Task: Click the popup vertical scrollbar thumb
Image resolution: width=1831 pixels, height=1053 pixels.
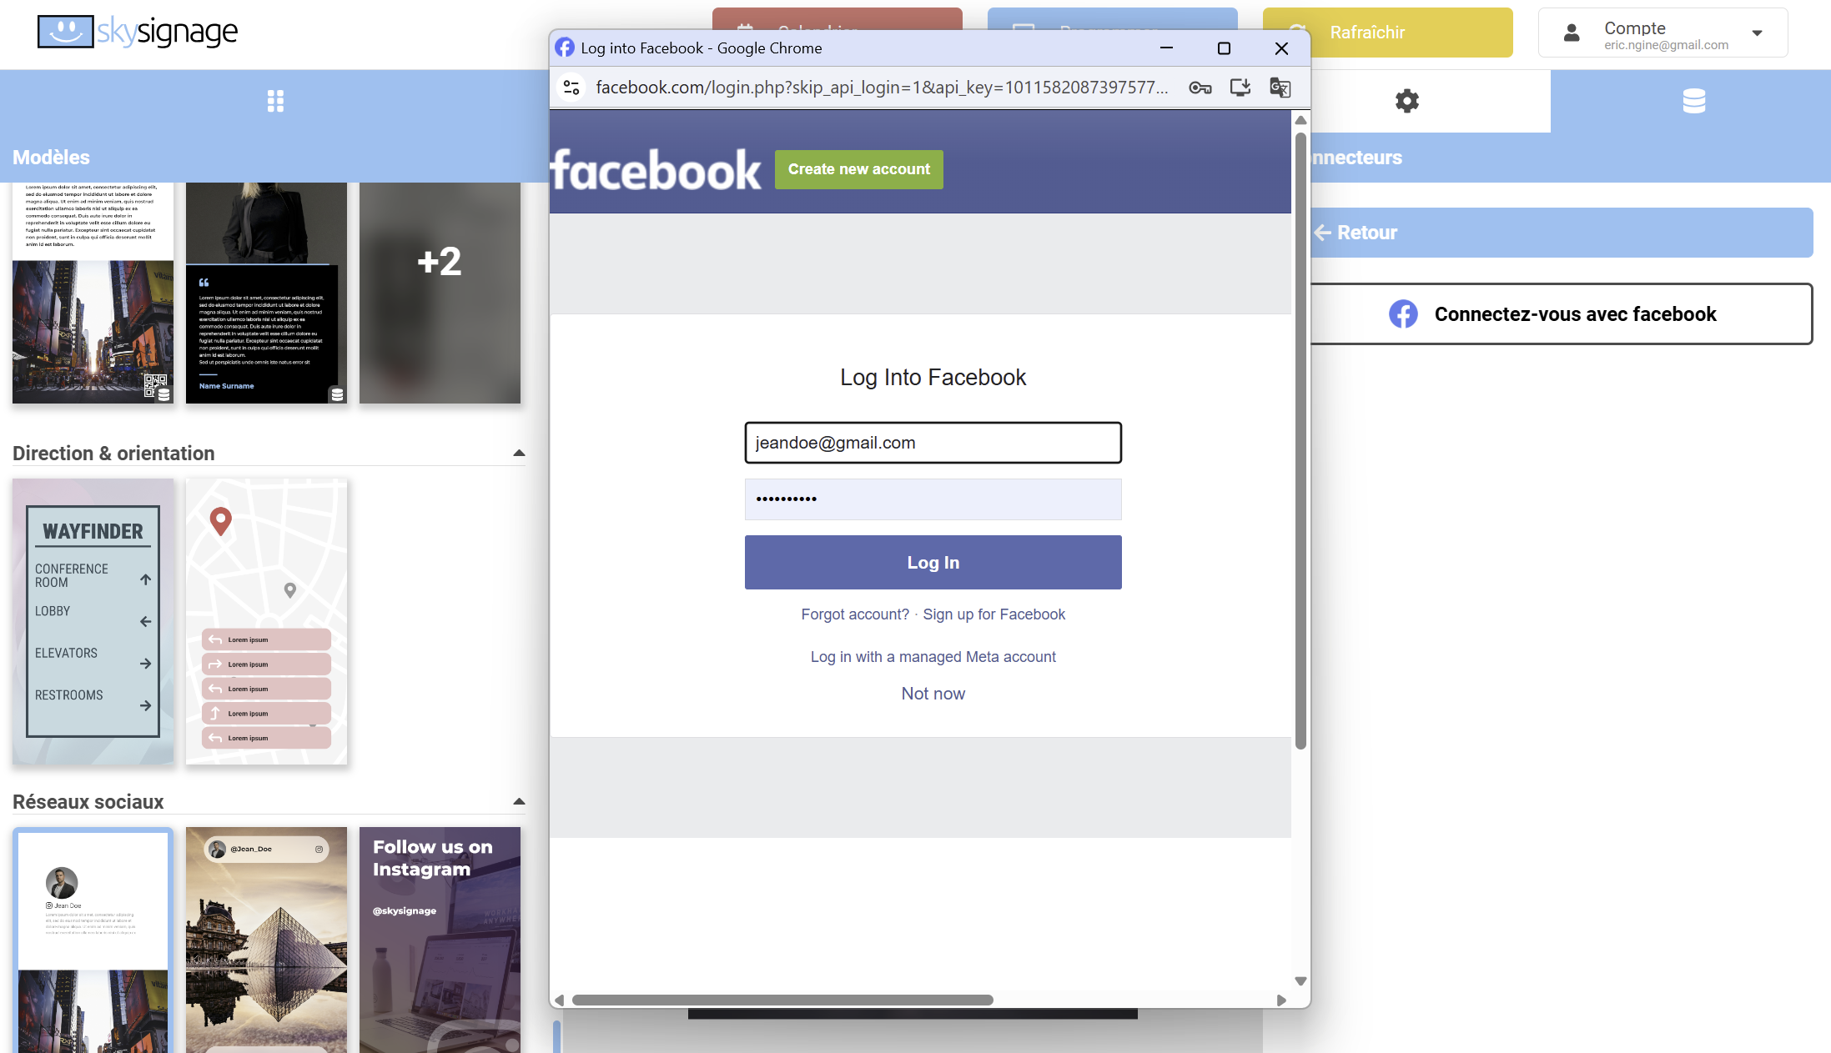Action: click(1300, 440)
